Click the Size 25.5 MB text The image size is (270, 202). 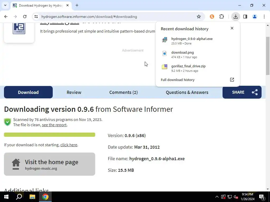(x=121, y=170)
